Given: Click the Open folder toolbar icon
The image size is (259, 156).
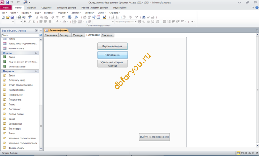Looking at the screenshot, I should (x=7, y=17).
